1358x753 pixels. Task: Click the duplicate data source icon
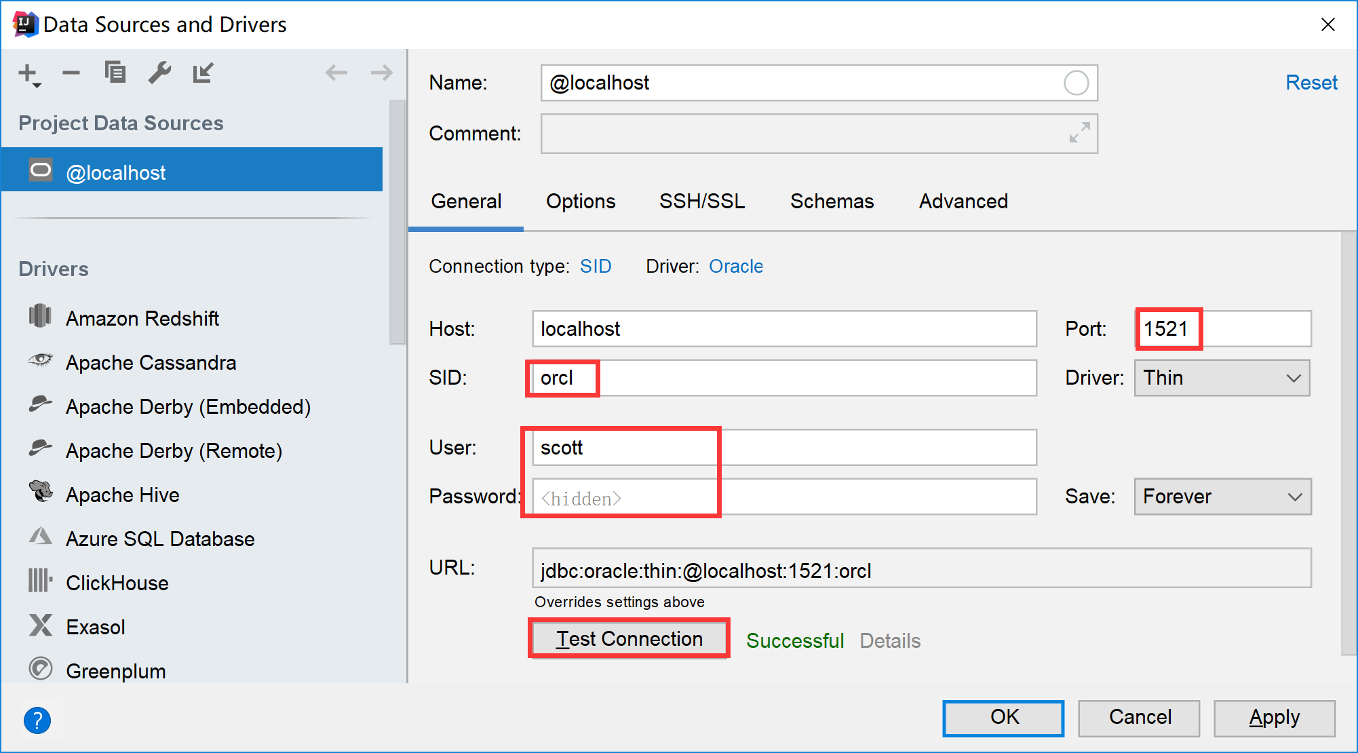click(115, 72)
